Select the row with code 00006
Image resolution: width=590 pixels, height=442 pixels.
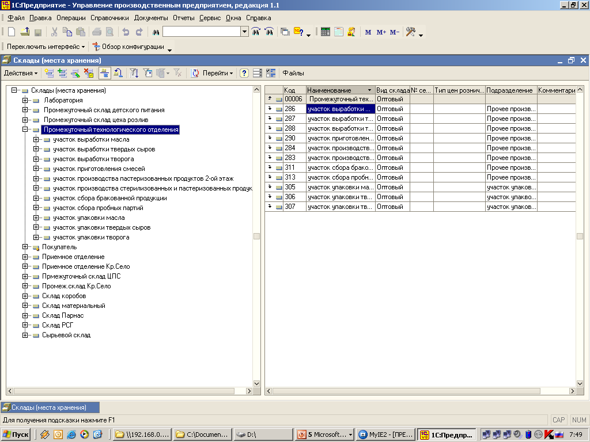(420, 99)
